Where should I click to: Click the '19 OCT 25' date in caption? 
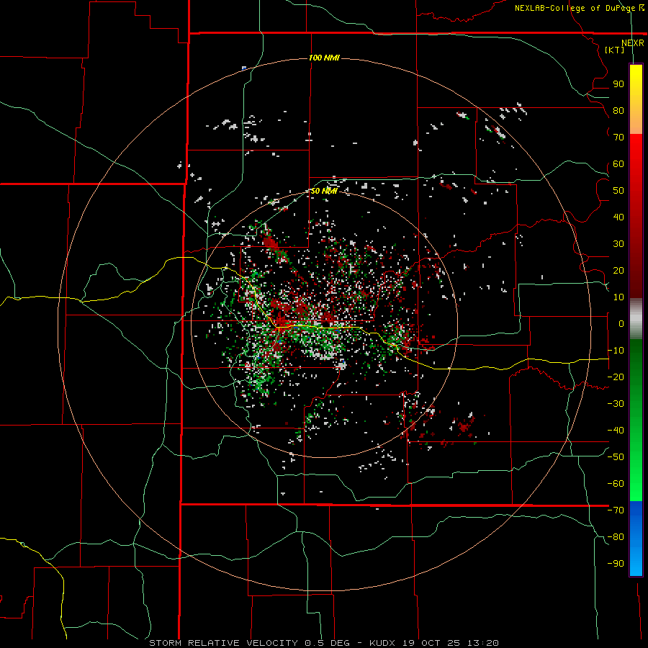[x=431, y=643]
